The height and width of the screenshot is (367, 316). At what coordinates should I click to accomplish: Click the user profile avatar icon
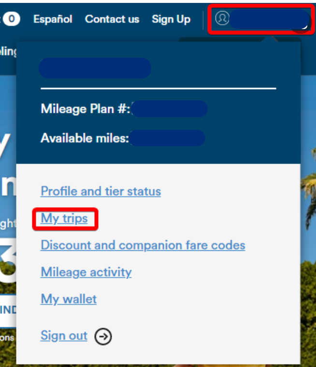(222, 18)
